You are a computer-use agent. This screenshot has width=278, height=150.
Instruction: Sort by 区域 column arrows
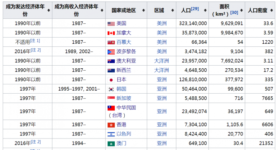[x=173, y=10]
